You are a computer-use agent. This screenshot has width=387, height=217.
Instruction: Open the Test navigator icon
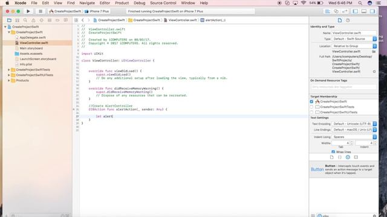pyautogui.click(x=42, y=20)
